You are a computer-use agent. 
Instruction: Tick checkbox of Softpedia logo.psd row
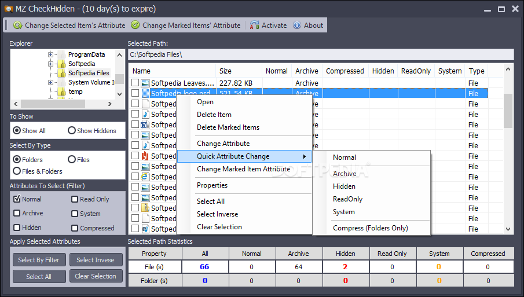[x=135, y=93]
